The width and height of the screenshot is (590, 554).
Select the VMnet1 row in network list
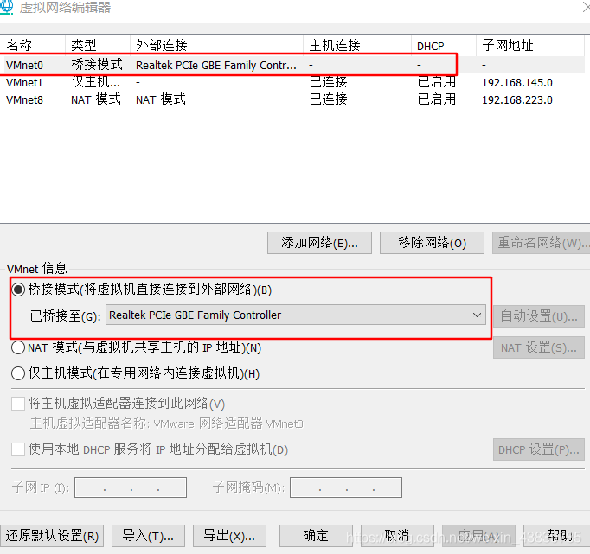[x=292, y=82]
